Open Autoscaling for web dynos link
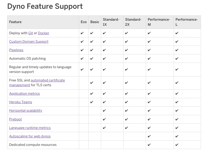This screenshot has width=218, height=152. point(30,136)
